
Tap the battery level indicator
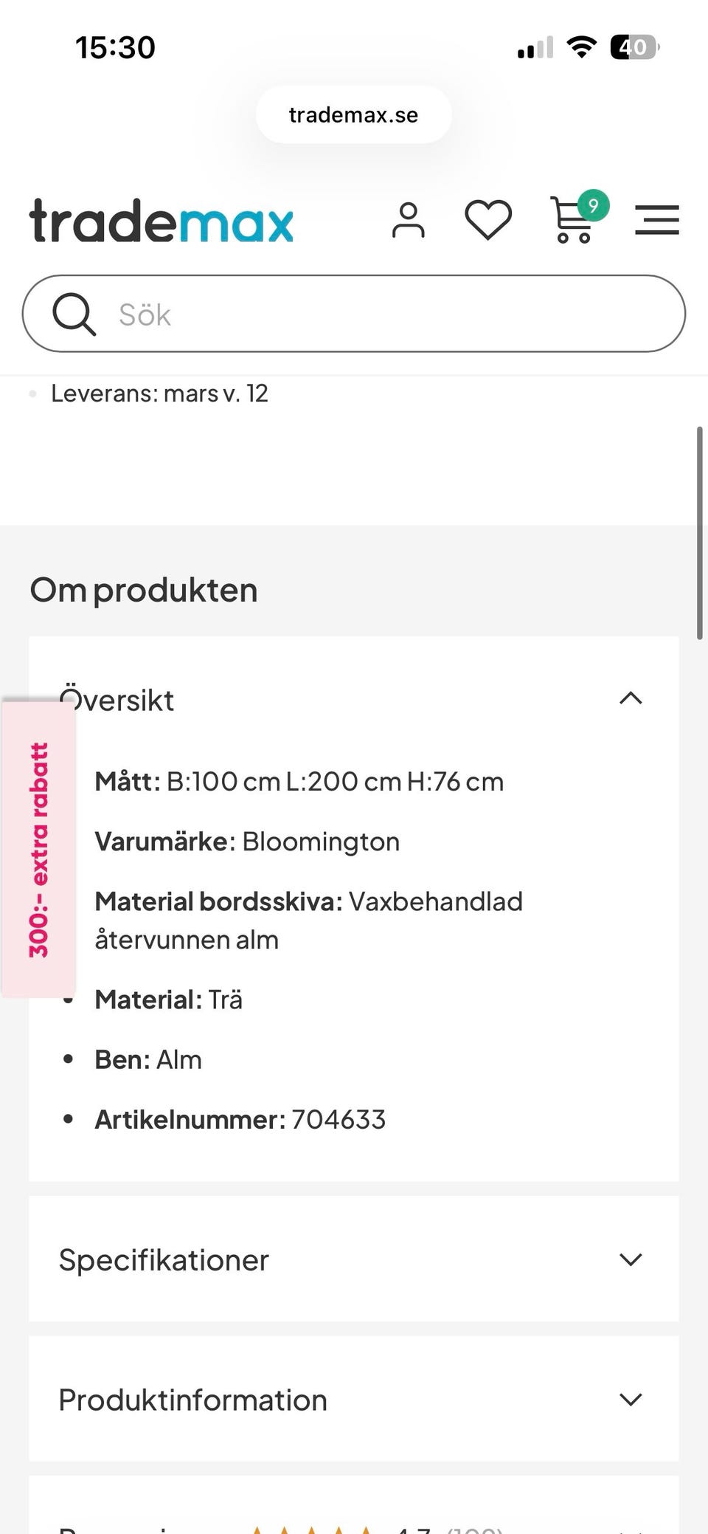tap(634, 48)
